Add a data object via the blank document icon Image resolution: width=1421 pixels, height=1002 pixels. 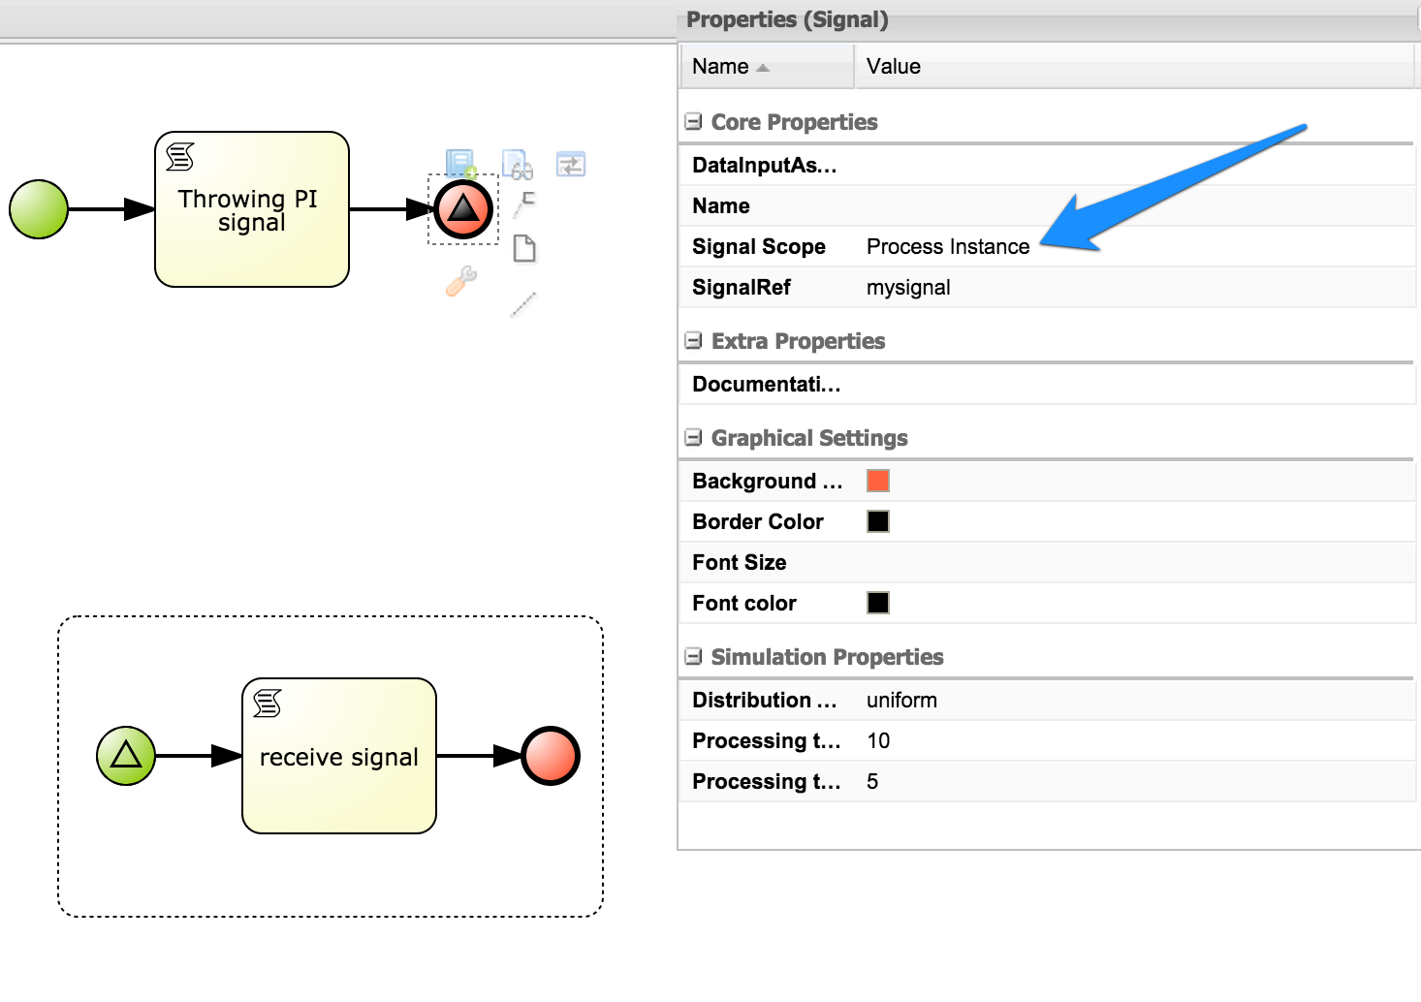tap(523, 248)
